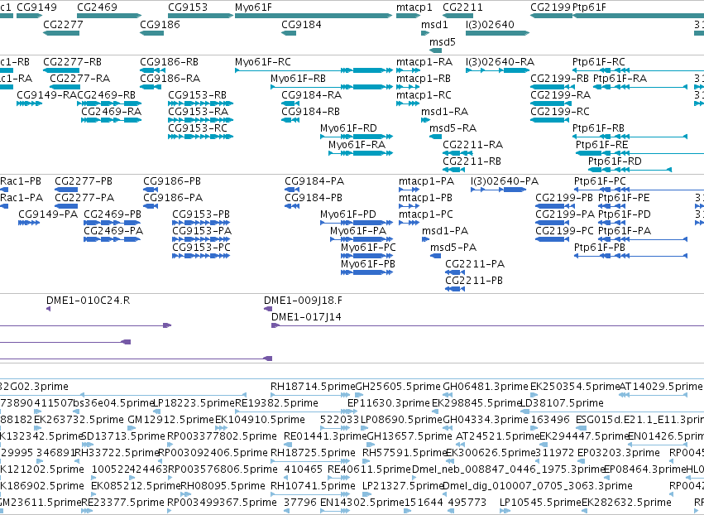Viewport: 704px width, 515px height.
Task: Click the CG9184 gene label
Action: [301, 24]
